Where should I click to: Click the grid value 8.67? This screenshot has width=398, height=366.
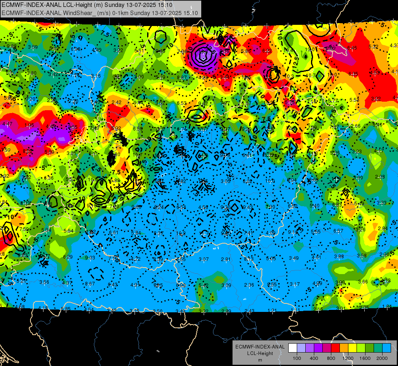coord(90,283)
